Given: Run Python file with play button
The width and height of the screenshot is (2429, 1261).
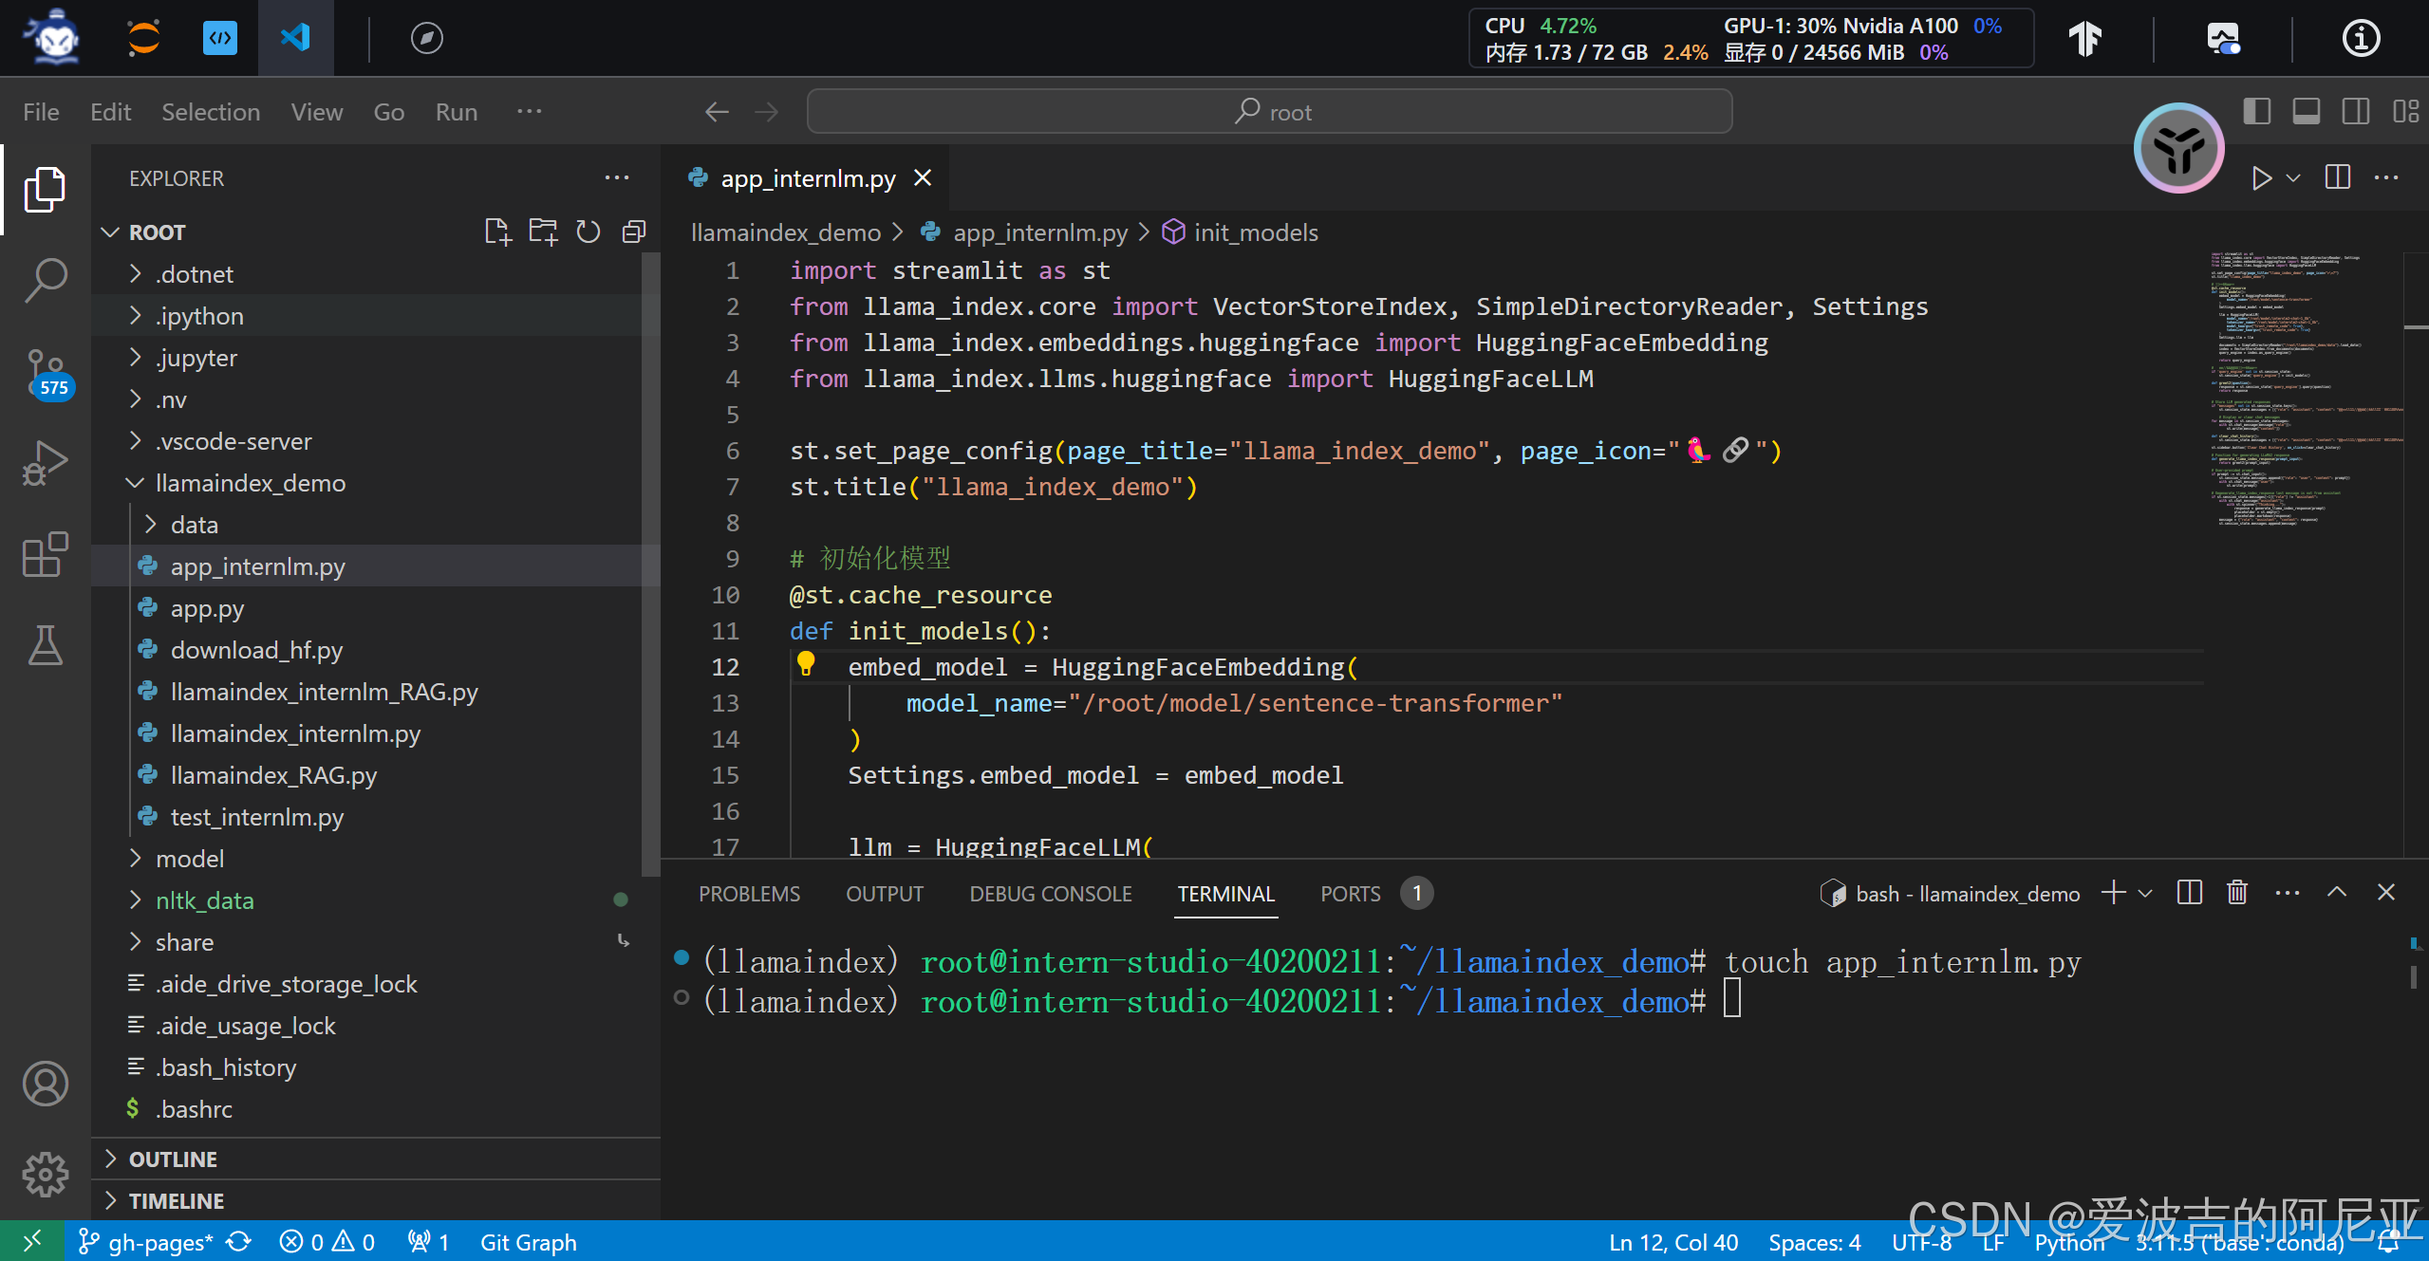Looking at the screenshot, I should tap(2261, 178).
